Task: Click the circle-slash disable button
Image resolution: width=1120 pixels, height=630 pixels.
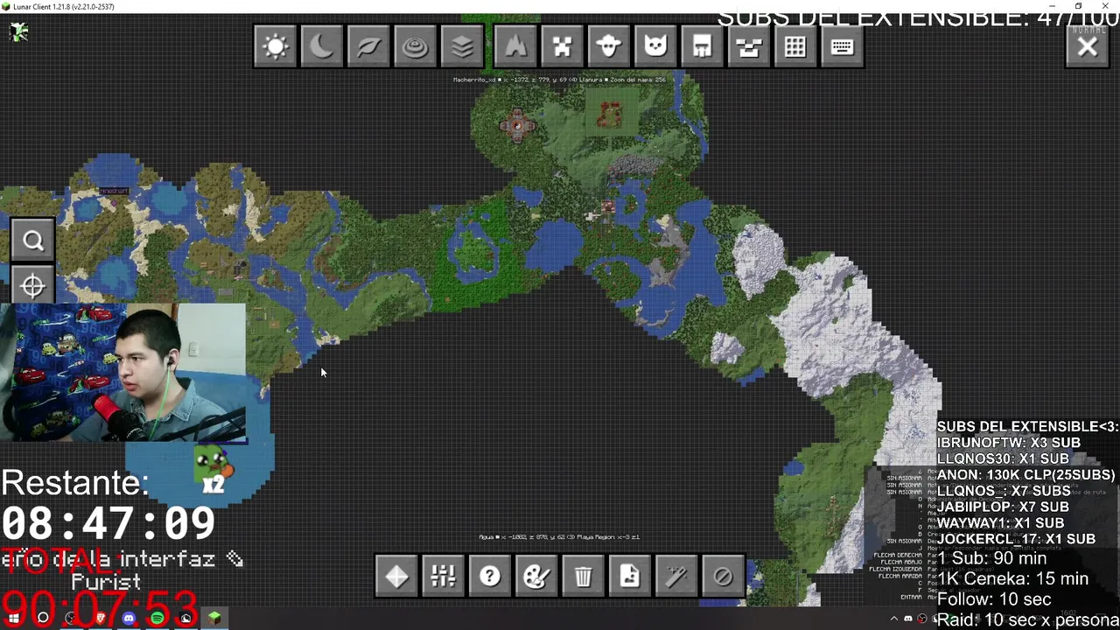Action: click(x=723, y=576)
